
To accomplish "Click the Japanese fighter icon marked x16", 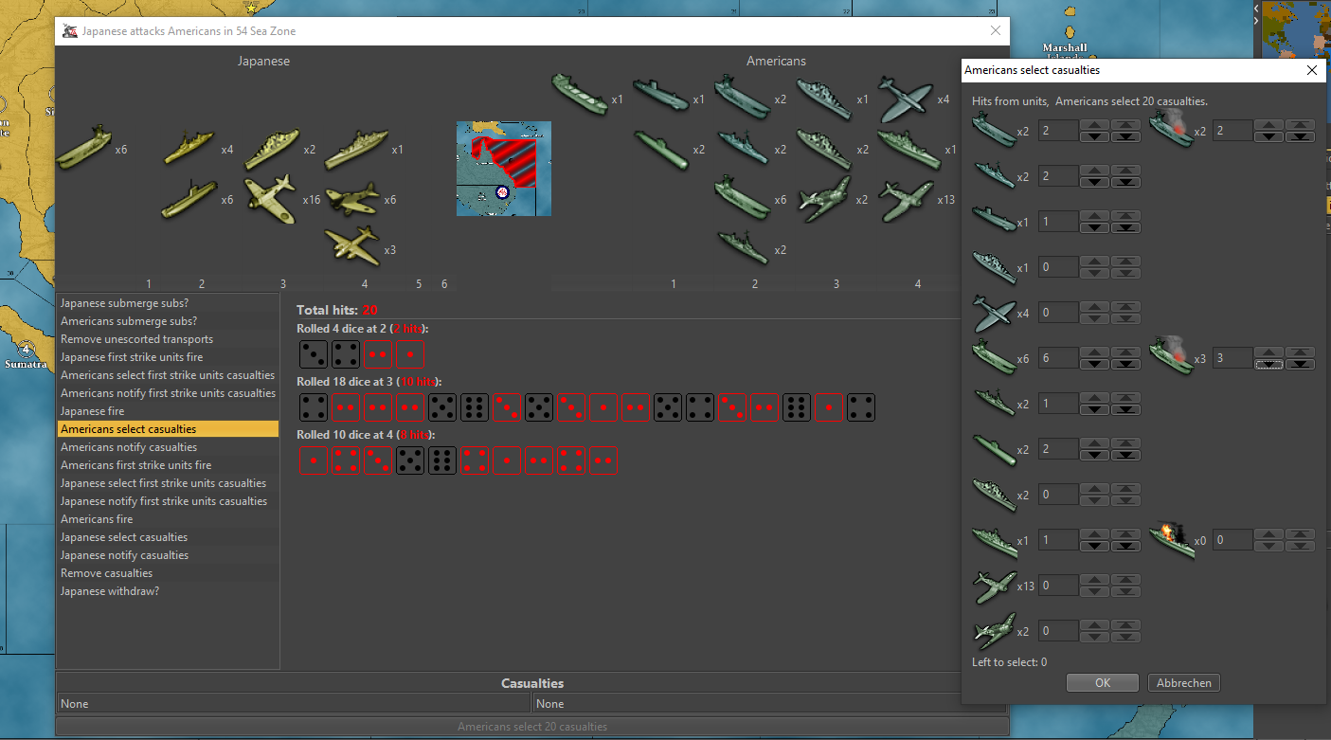I will click(x=270, y=196).
